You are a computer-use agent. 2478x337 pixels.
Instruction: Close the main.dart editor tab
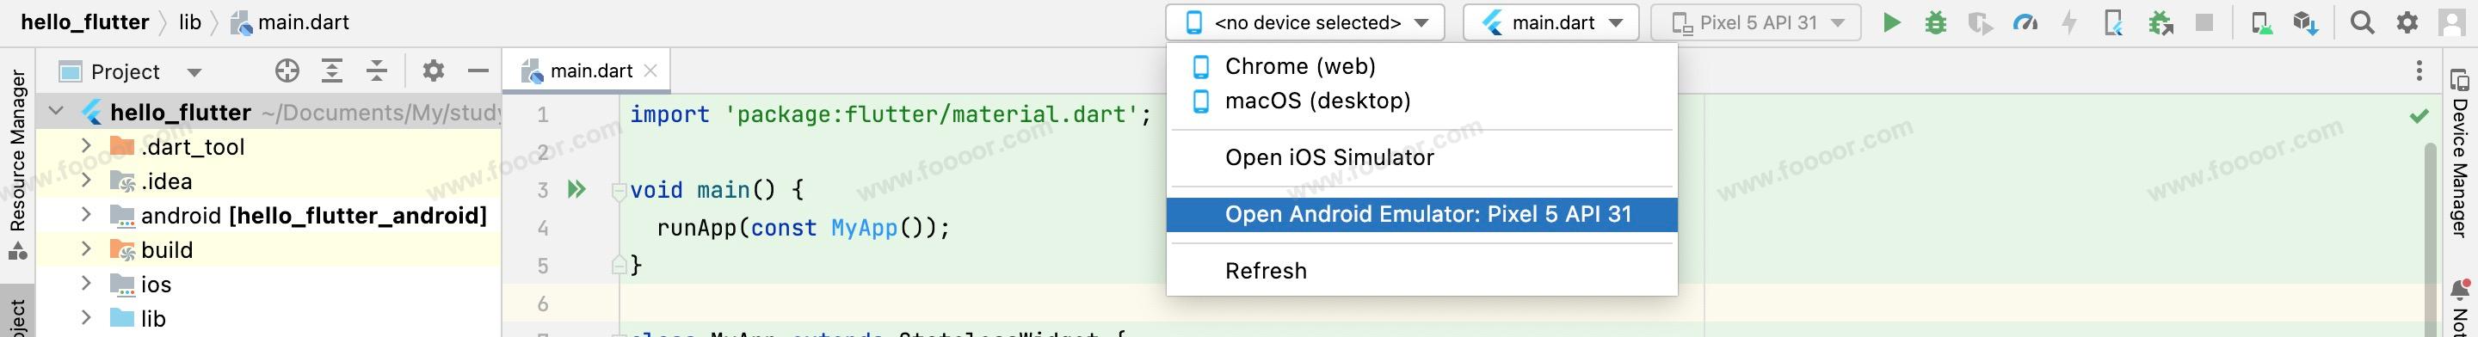[651, 70]
